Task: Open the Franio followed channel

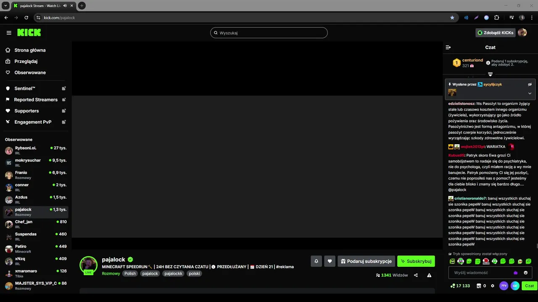Action: click(36, 175)
